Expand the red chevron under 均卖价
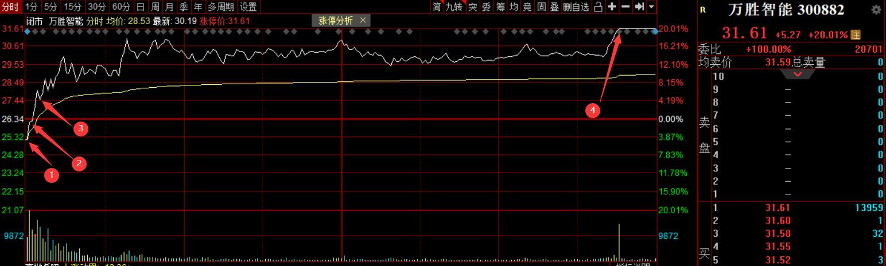Image resolution: width=886 pixels, height=266 pixels. coord(798,74)
